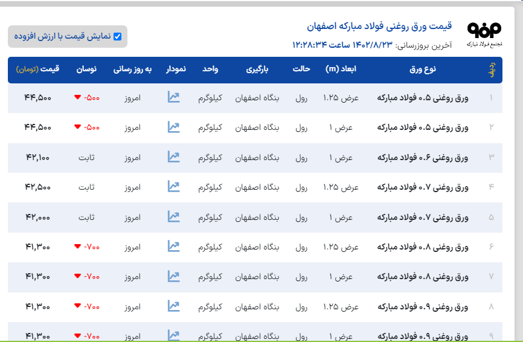View chart icon for row 5 (0.7, width 1)

pos(173,216)
